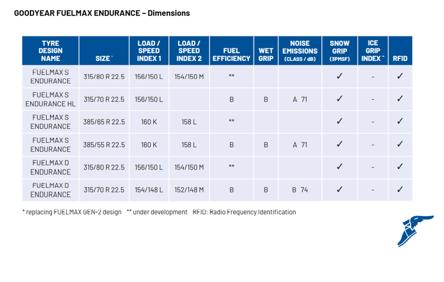Viewport: 444px width, 282px height.
Task: Click snow grip checkmark in 385/55 R 22.5 row
Action: (x=340, y=144)
